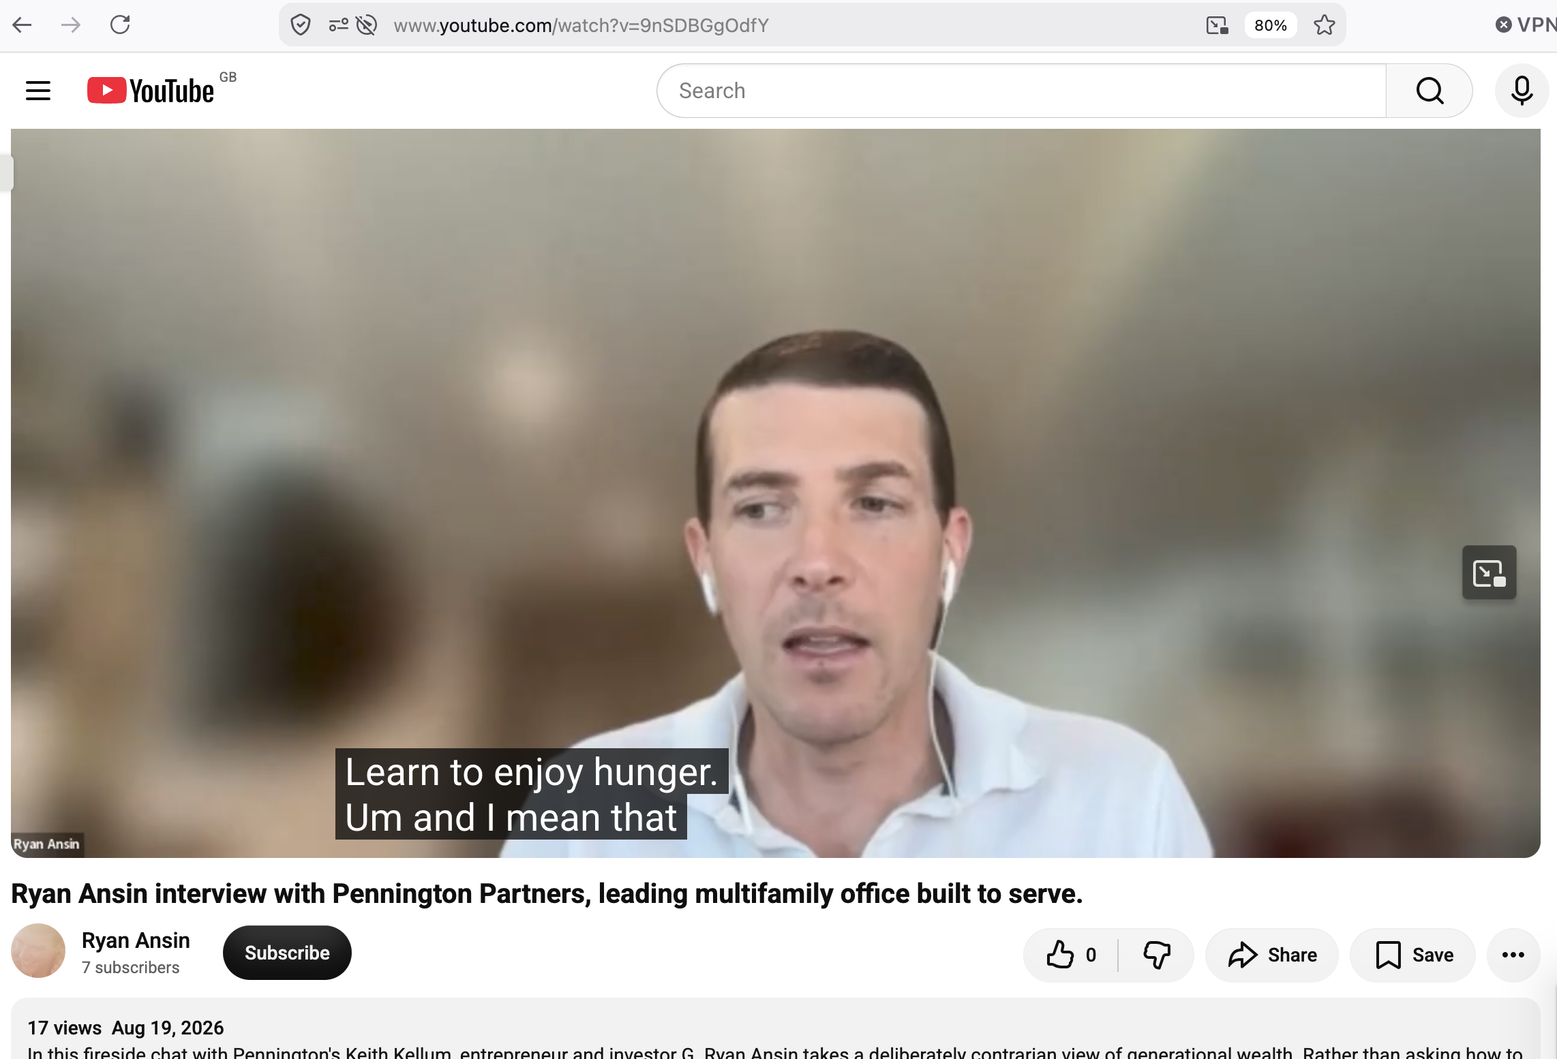The image size is (1557, 1059).
Task: Dislike the video with the thumbs down
Action: (x=1156, y=955)
